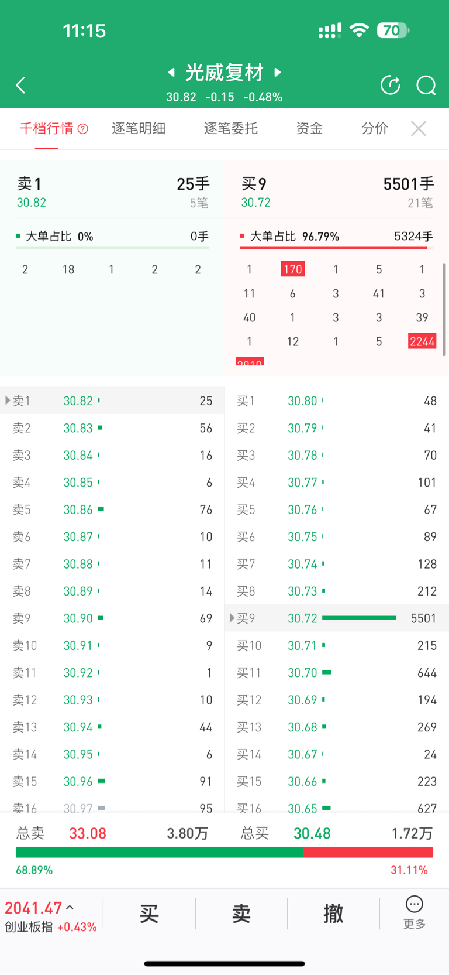Open the 资金 tab
The width and height of the screenshot is (449, 975).
(x=309, y=128)
